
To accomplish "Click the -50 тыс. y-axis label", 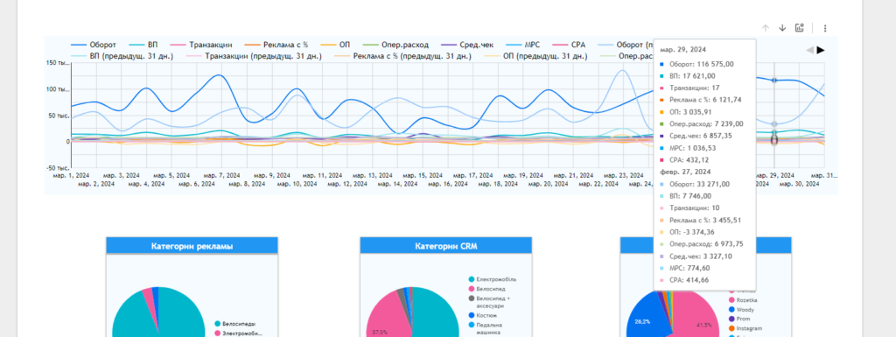I will point(58,168).
